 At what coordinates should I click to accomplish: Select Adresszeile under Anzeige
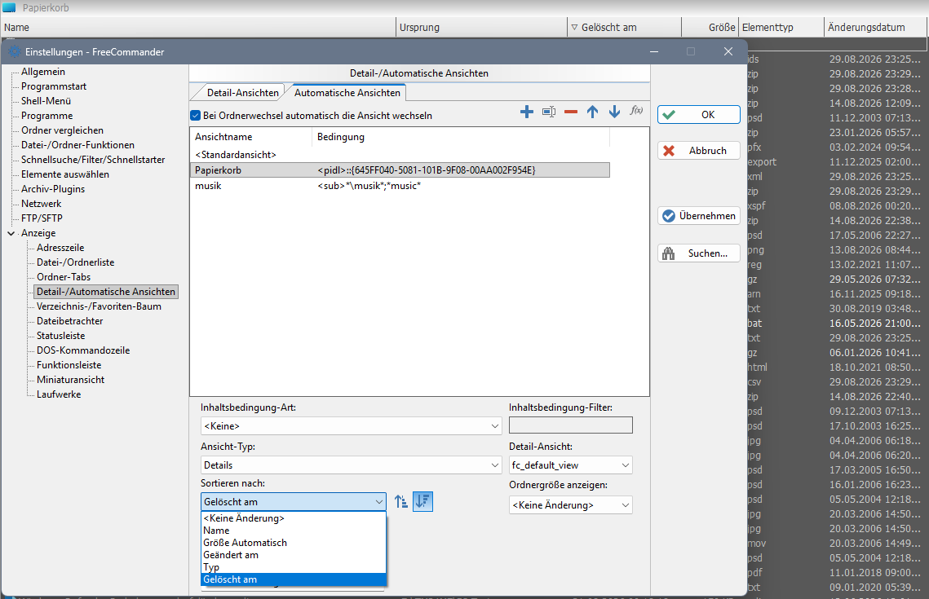pyautogui.click(x=60, y=248)
